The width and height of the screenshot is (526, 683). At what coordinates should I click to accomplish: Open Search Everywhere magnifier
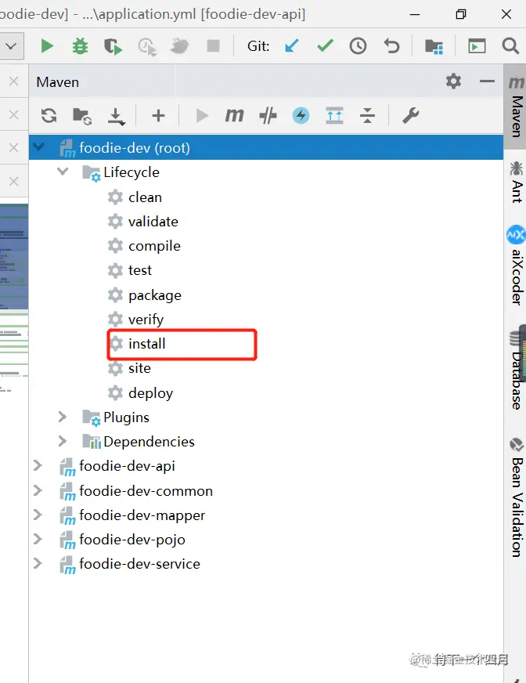pos(510,45)
